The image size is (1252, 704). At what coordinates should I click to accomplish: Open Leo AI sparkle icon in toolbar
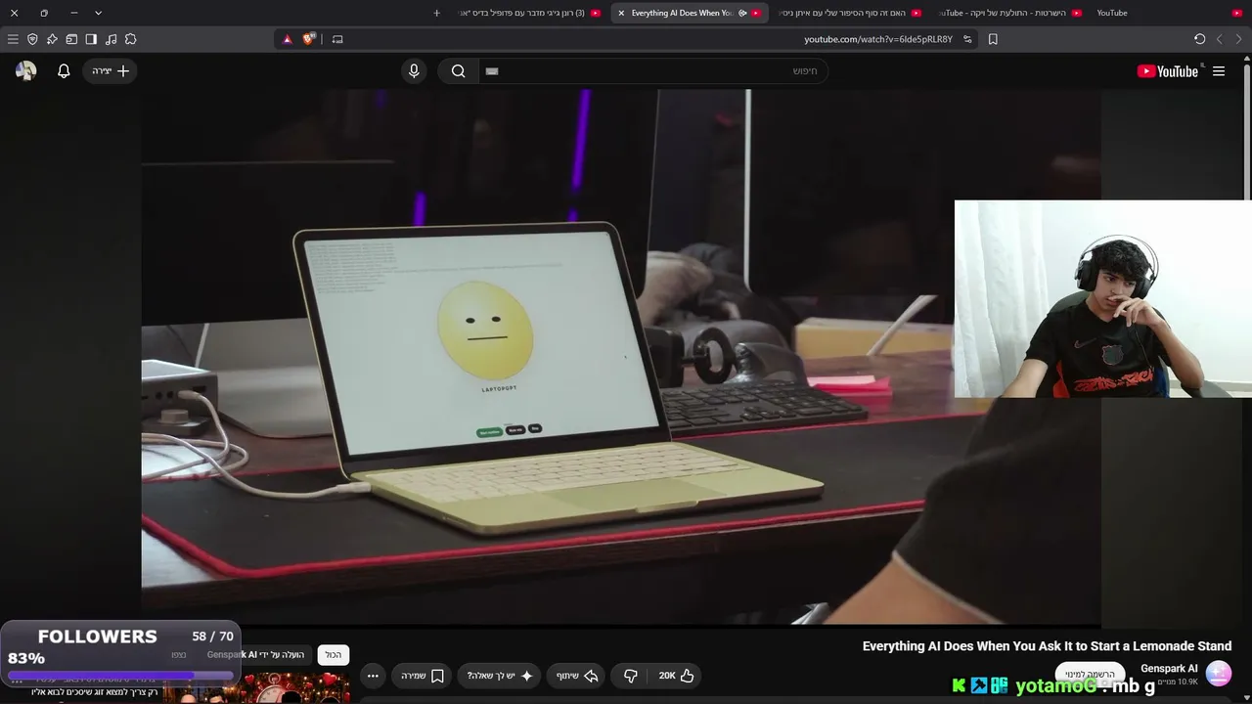coord(52,39)
